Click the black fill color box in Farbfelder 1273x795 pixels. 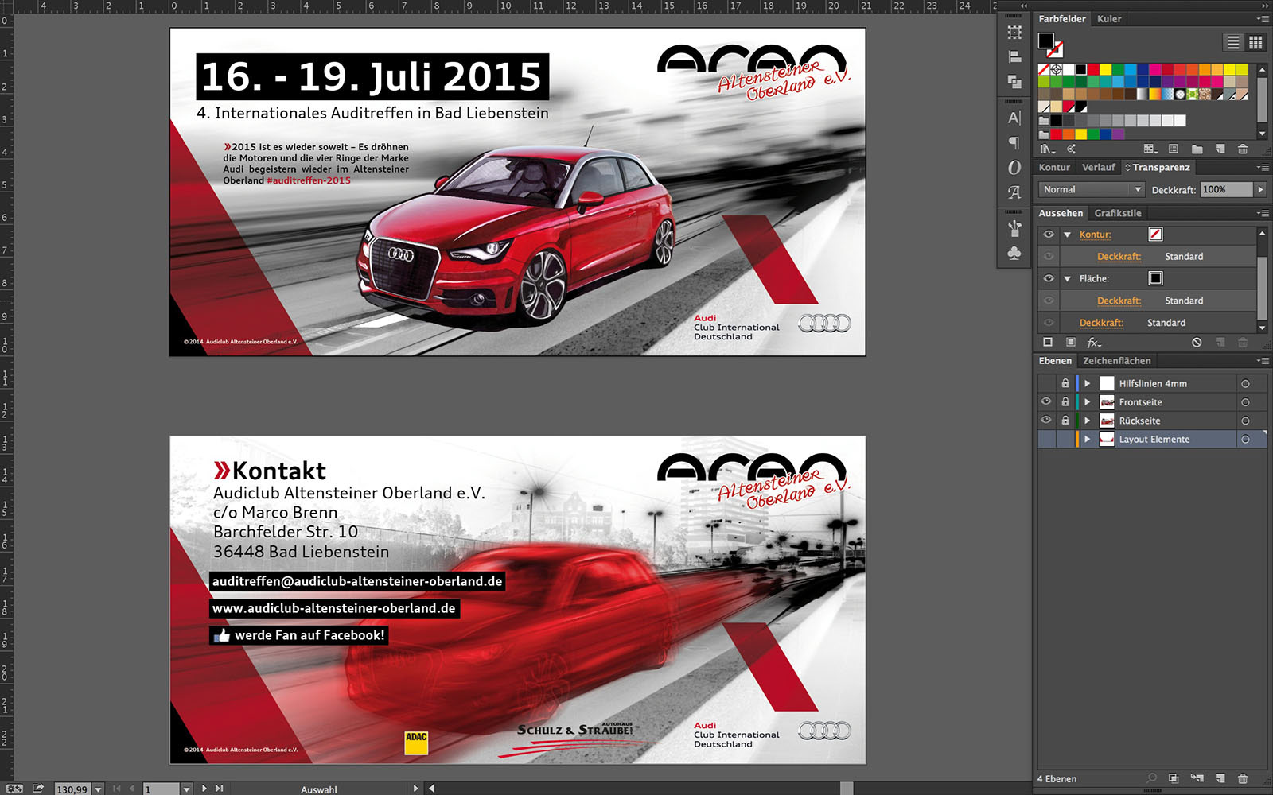1045,40
